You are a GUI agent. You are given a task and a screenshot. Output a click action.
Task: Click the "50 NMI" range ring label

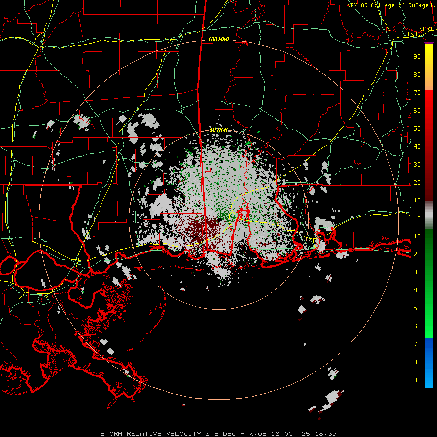point(218,130)
